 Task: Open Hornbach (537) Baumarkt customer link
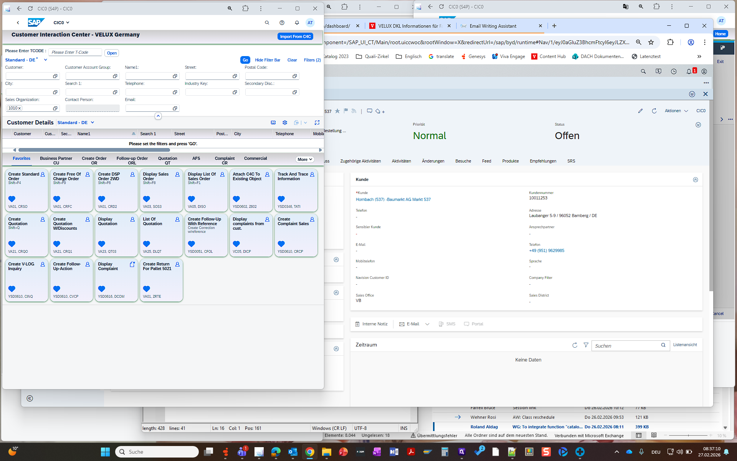click(393, 199)
